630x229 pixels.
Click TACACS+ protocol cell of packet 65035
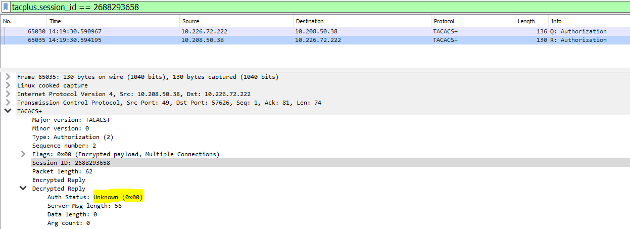[445, 40]
